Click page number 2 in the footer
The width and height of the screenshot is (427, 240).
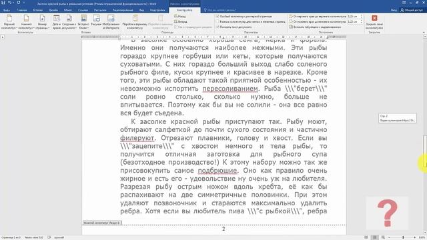(x=224, y=229)
